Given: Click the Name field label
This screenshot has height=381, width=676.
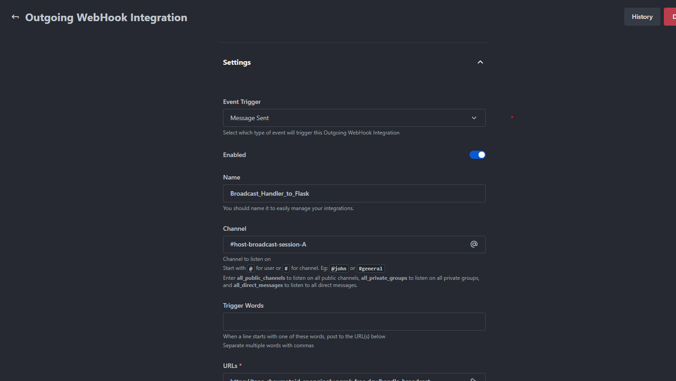Looking at the screenshot, I should click(232, 177).
